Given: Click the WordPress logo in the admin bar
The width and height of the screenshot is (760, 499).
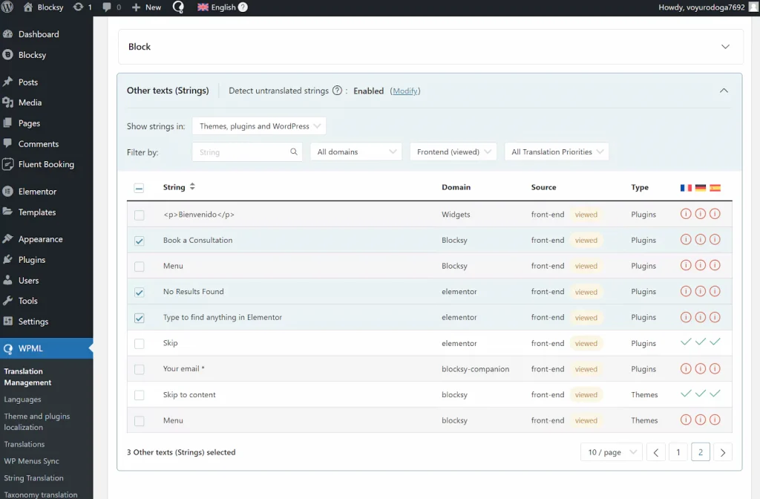Looking at the screenshot, I should tap(7, 7).
